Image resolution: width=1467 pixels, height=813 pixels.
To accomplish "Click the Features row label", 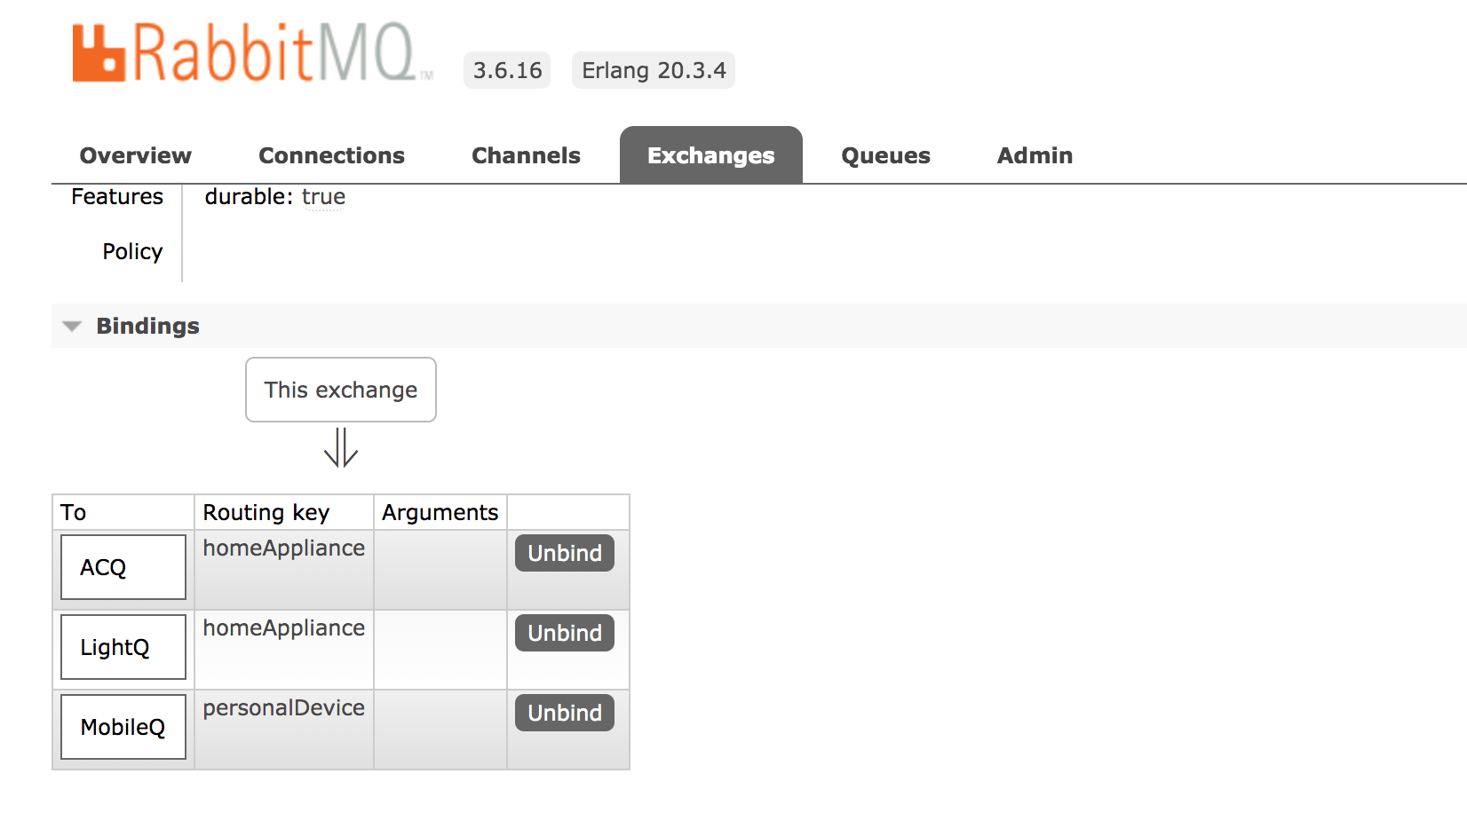I will click(116, 197).
